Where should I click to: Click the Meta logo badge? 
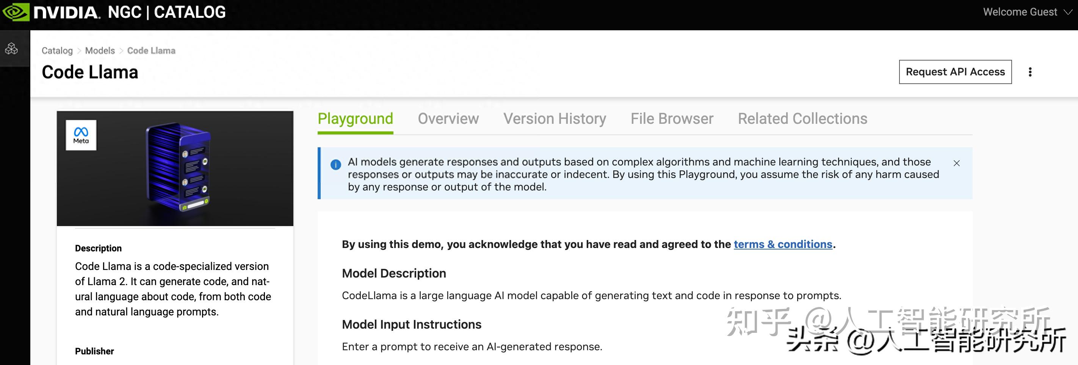(81, 135)
